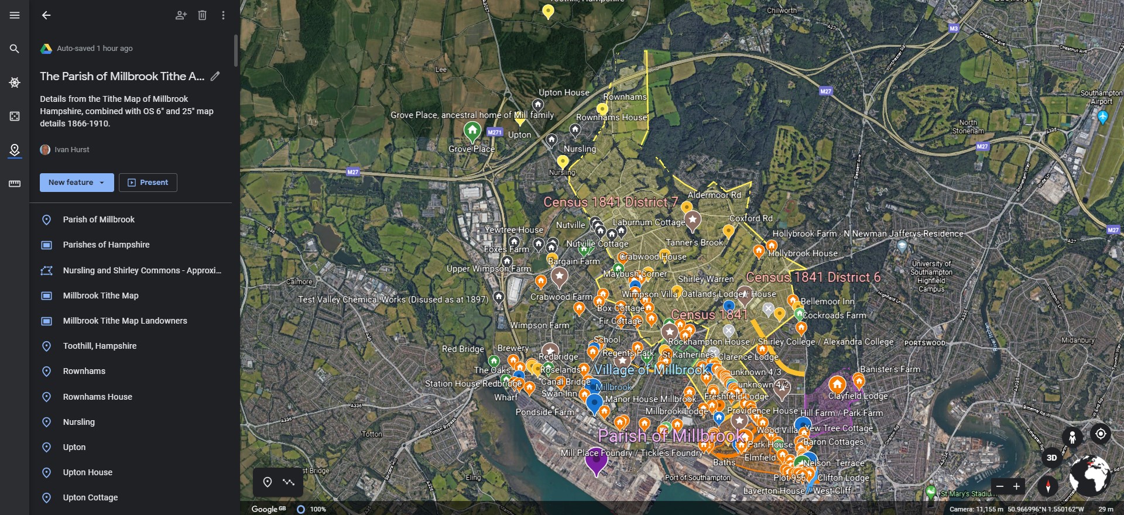Click the I'm Feeling Lucky dice icon

pyautogui.click(x=15, y=116)
